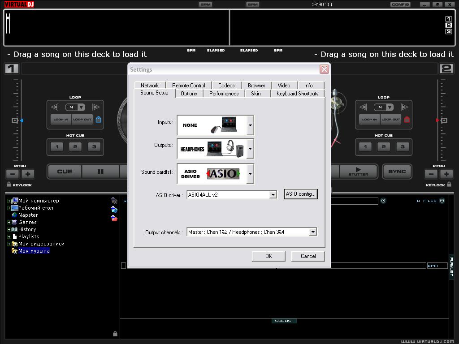Click the STUTTER play button on deck 2

[358, 172]
